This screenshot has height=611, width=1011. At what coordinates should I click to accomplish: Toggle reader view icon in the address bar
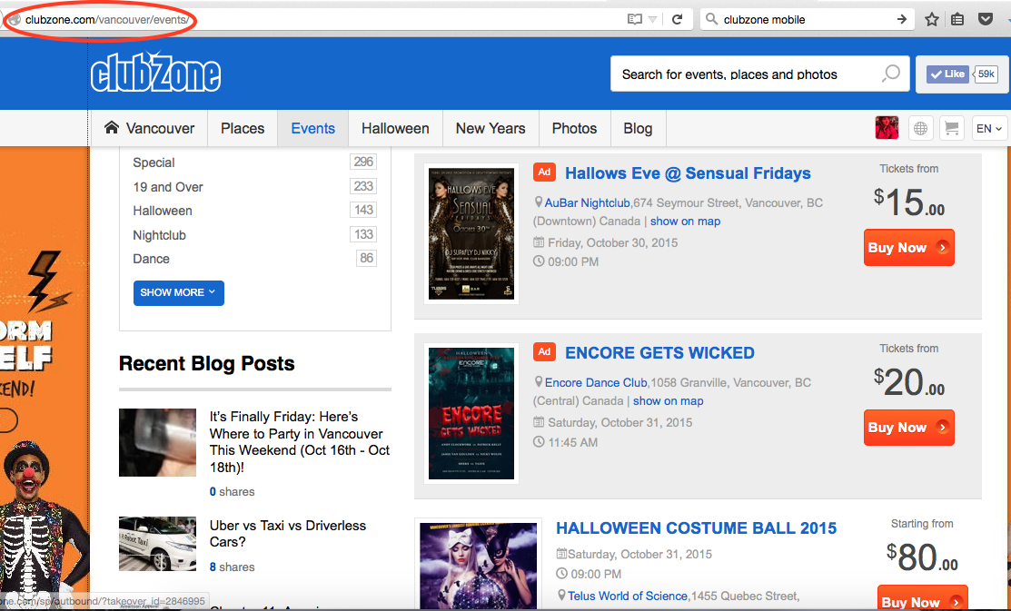(x=634, y=19)
